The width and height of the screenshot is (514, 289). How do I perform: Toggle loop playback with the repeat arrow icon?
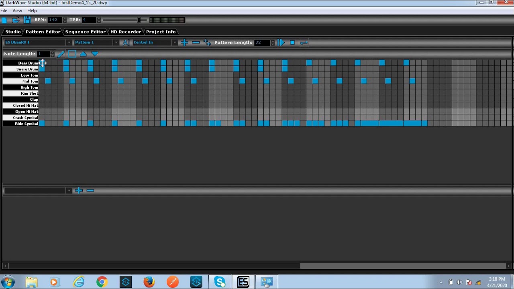coord(304,43)
